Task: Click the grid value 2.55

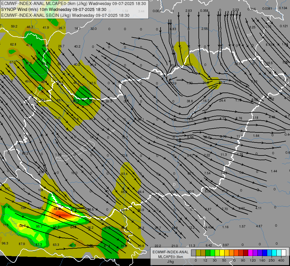Action: coord(205,29)
